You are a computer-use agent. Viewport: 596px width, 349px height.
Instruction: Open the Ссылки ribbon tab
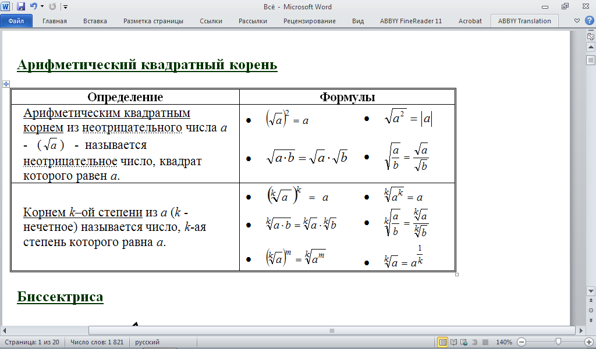[211, 21]
